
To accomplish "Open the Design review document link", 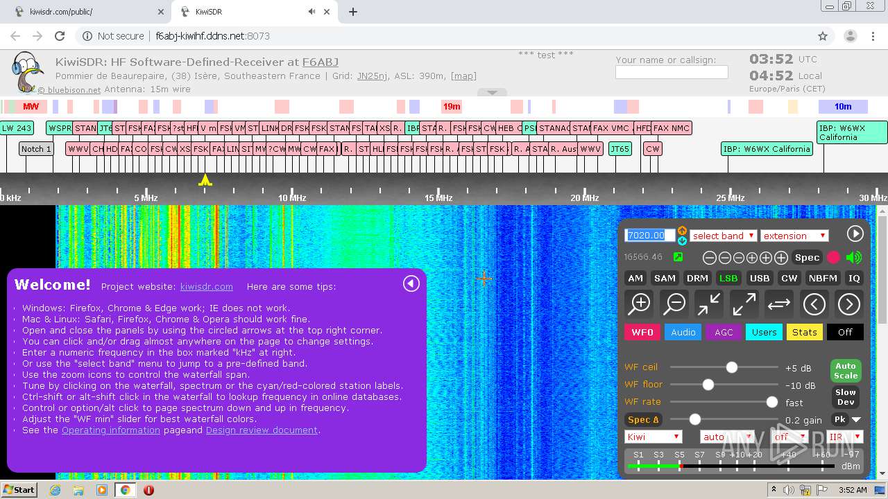I will (x=262, y=430).
